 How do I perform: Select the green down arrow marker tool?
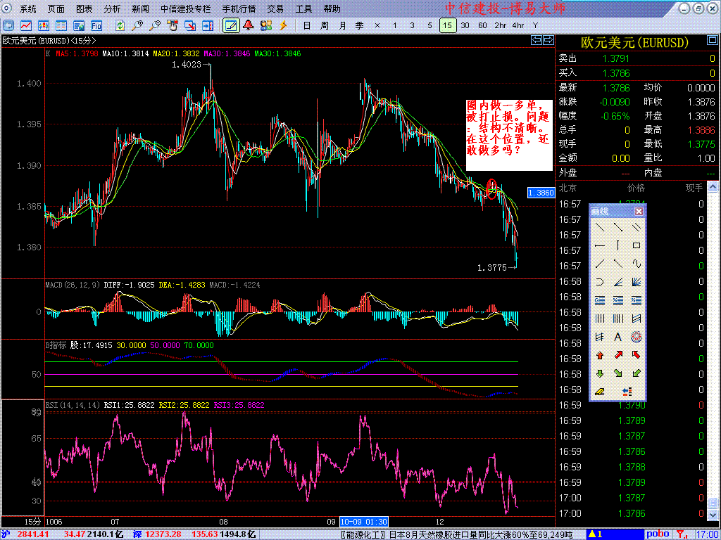click(600, 373)
